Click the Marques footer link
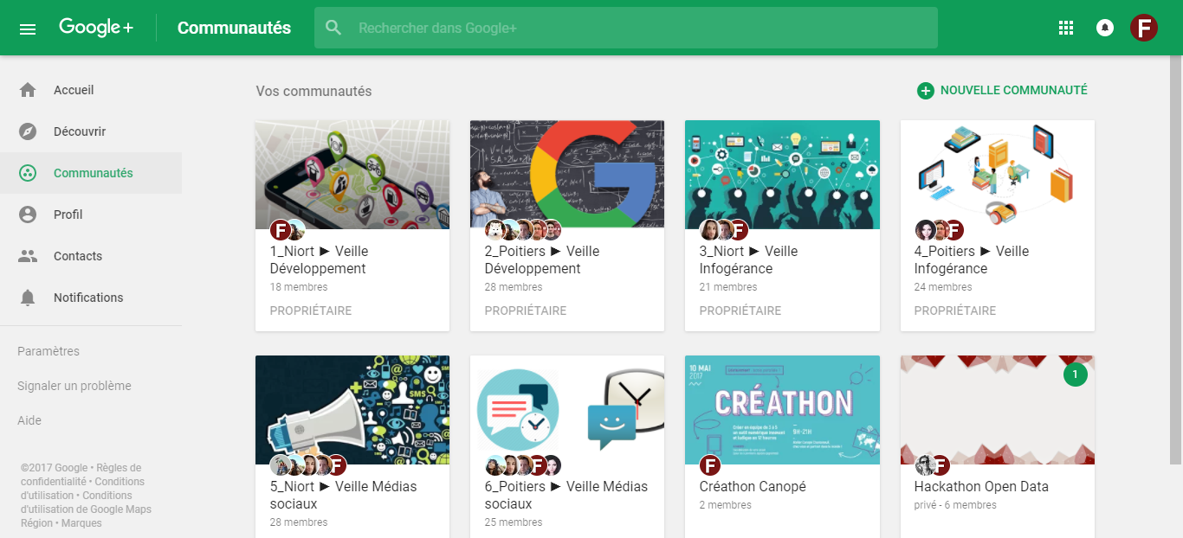This screenshot has width=1183, height=538. click(81, 523)
